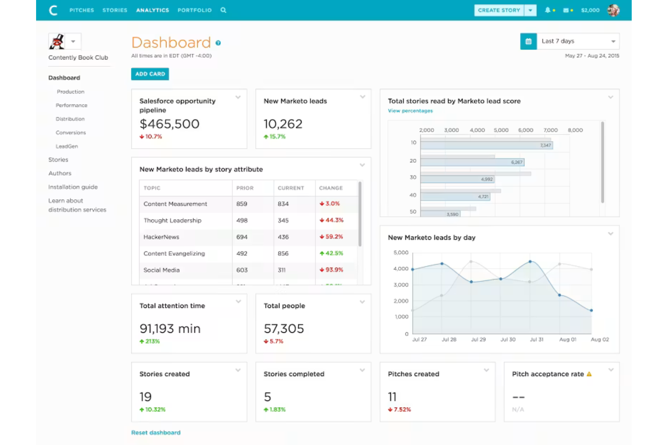
Task: Open Performance sidebar section
Action: 71,105
